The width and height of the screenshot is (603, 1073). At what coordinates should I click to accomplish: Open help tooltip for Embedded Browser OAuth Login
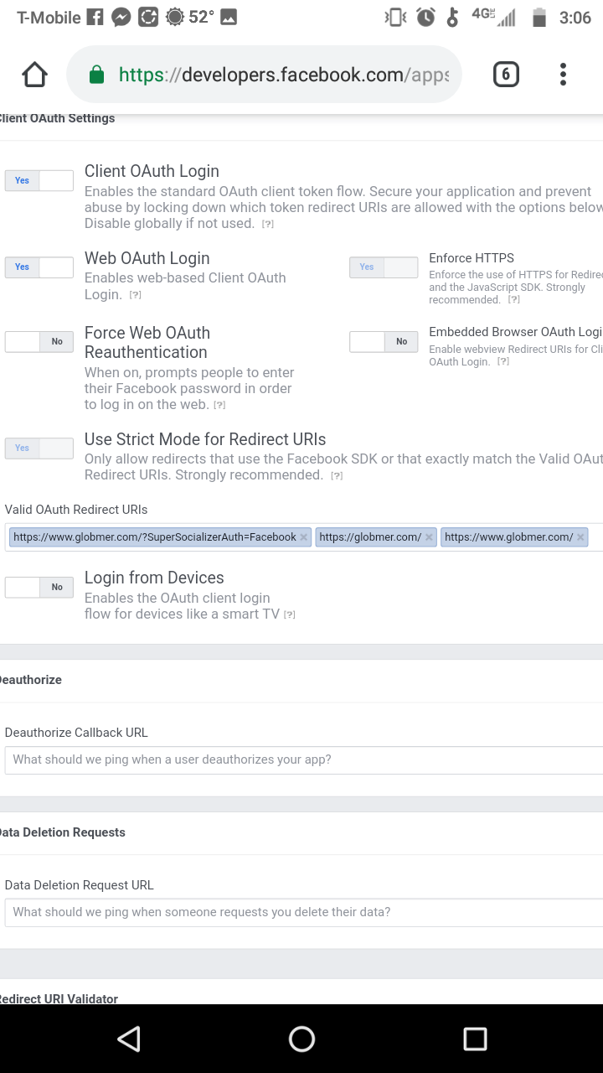pyautogui.click(x=502, y=362)
